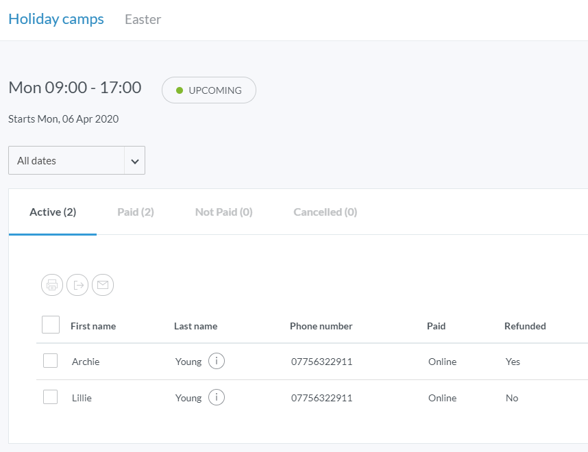Screen dimensions: 588x452
Task: Open the All dates selector field
Action: 66,161
